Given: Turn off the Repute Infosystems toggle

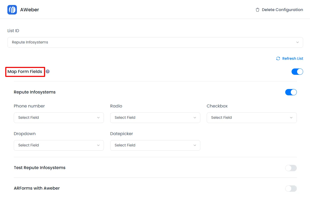Looking at the screenshot, I should [x=291, y=92].
